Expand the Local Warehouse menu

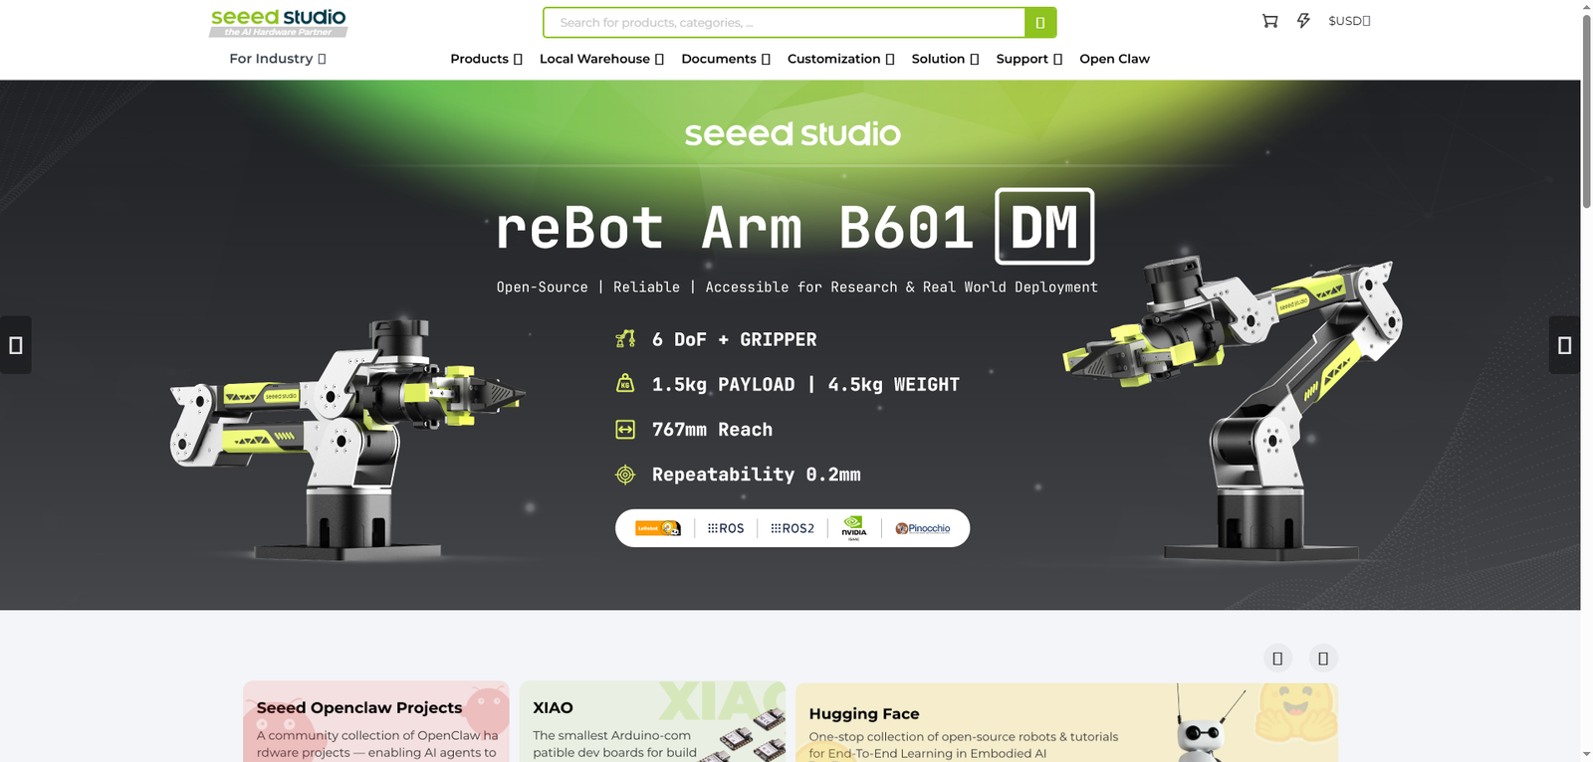[601, 59]
